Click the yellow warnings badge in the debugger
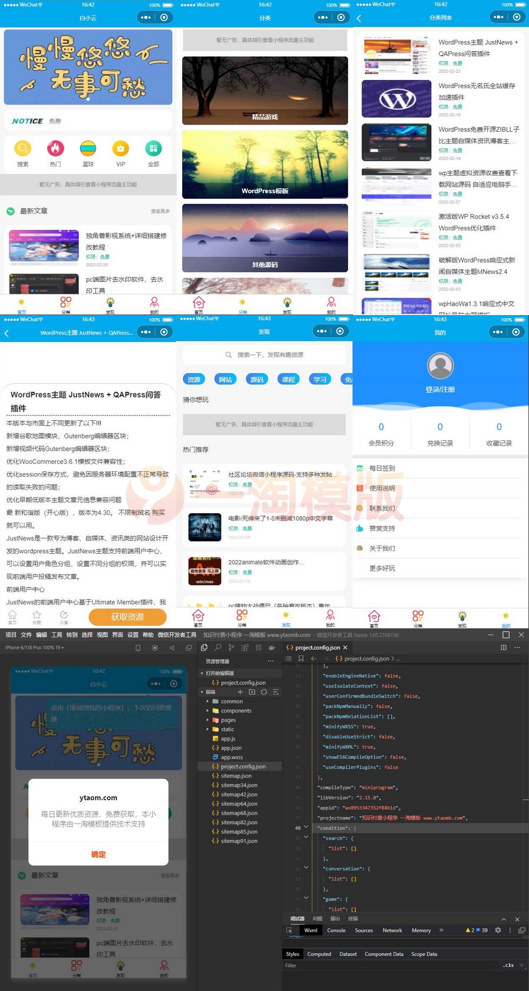529x991 pixels. pos(470,930)
